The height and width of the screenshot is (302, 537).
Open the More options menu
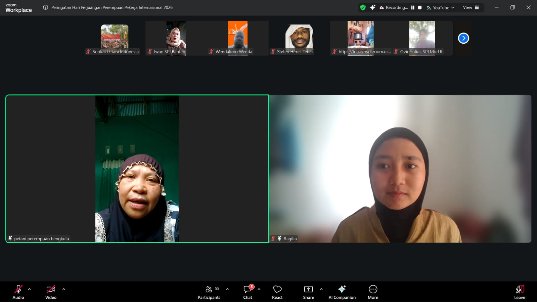coord(373,292)
